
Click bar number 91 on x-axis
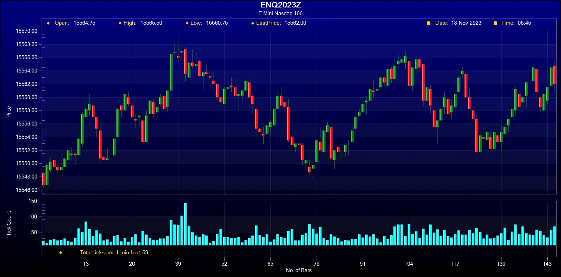coord(363,264)
